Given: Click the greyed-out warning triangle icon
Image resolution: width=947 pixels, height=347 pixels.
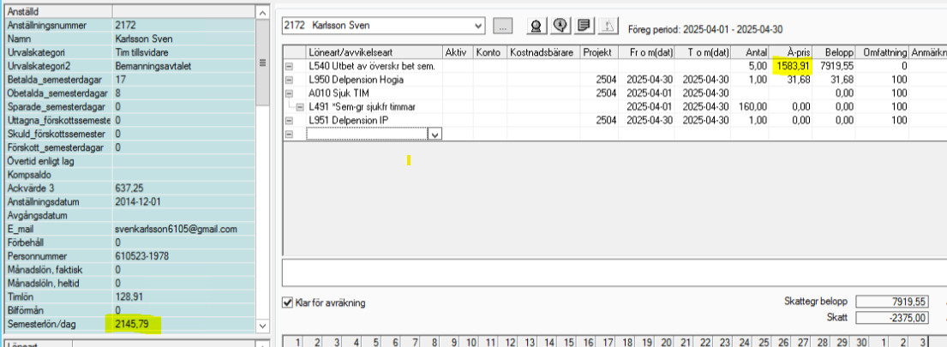Looking at the screenshot, I should point(607,26).
